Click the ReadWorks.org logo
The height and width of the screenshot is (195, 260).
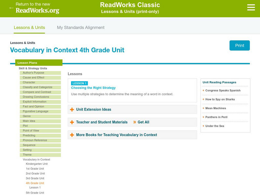37,10
